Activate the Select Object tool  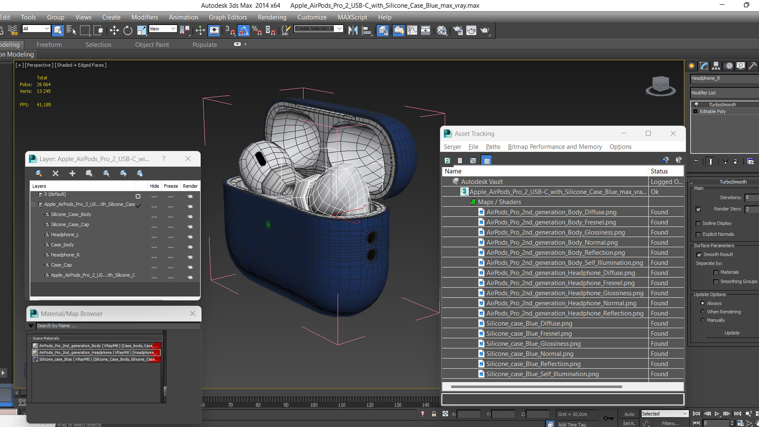[58, 30]
